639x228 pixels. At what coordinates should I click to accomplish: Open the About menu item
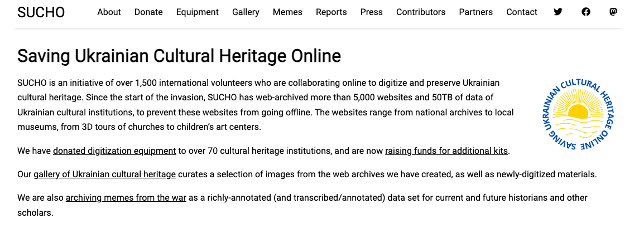tap(109, 12)
